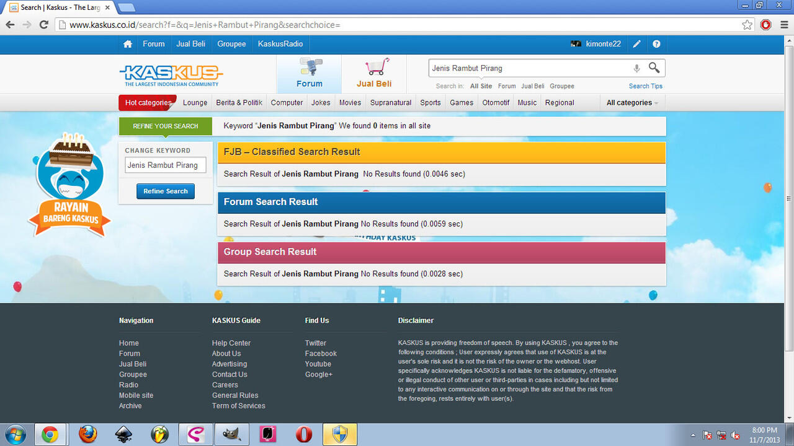Click the magnifier search icon

pyautogui.click(x=654, y=68)
